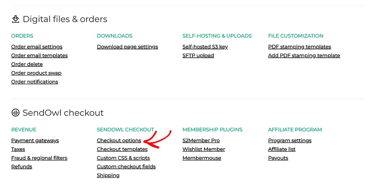Click Checkout options link
The width and height of the screenshot is (371, 188).
pyautogui.click(x=119, y=140)
